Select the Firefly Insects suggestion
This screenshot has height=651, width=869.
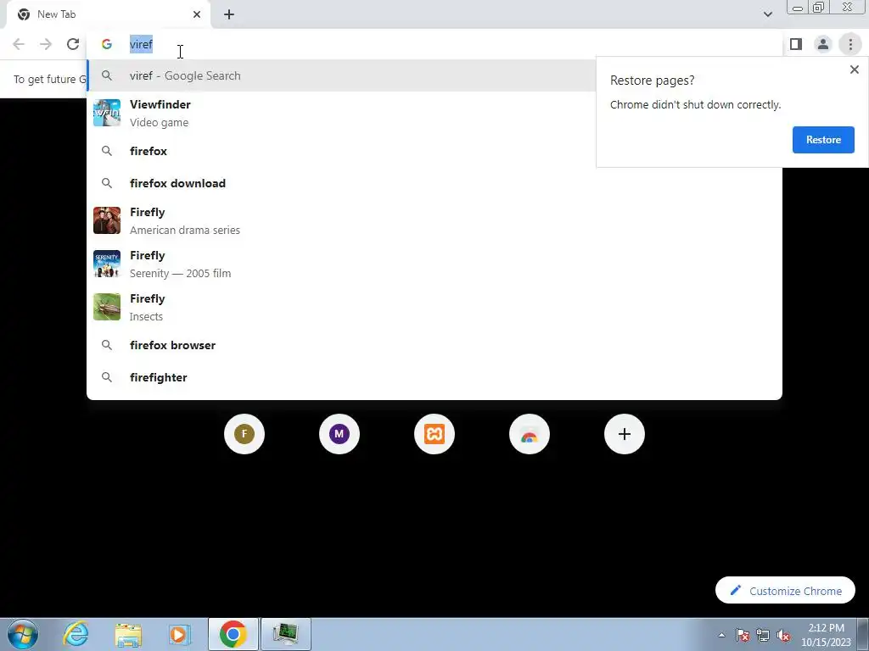coord(434,307)
